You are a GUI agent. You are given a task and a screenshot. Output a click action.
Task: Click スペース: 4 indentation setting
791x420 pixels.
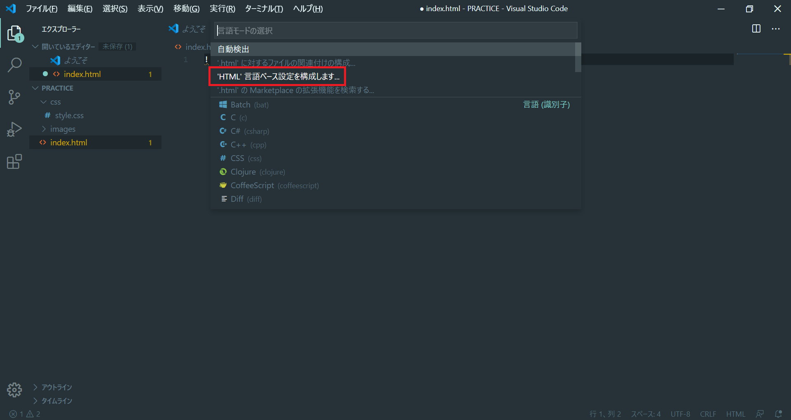coord(646,414)
